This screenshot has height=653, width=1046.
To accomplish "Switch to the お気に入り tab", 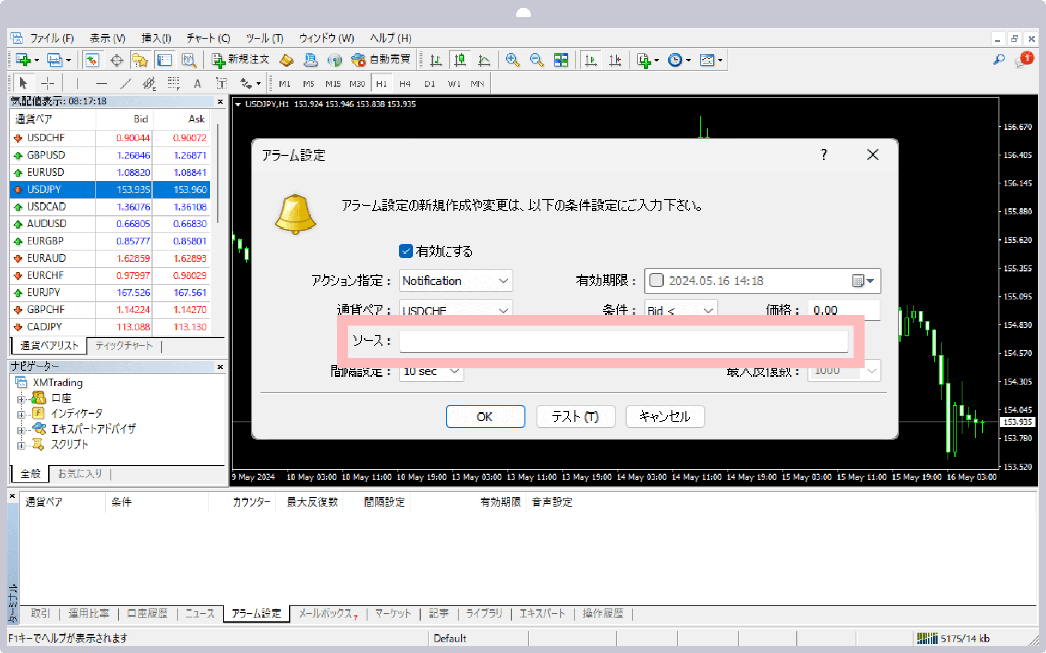I will [80, 474].
